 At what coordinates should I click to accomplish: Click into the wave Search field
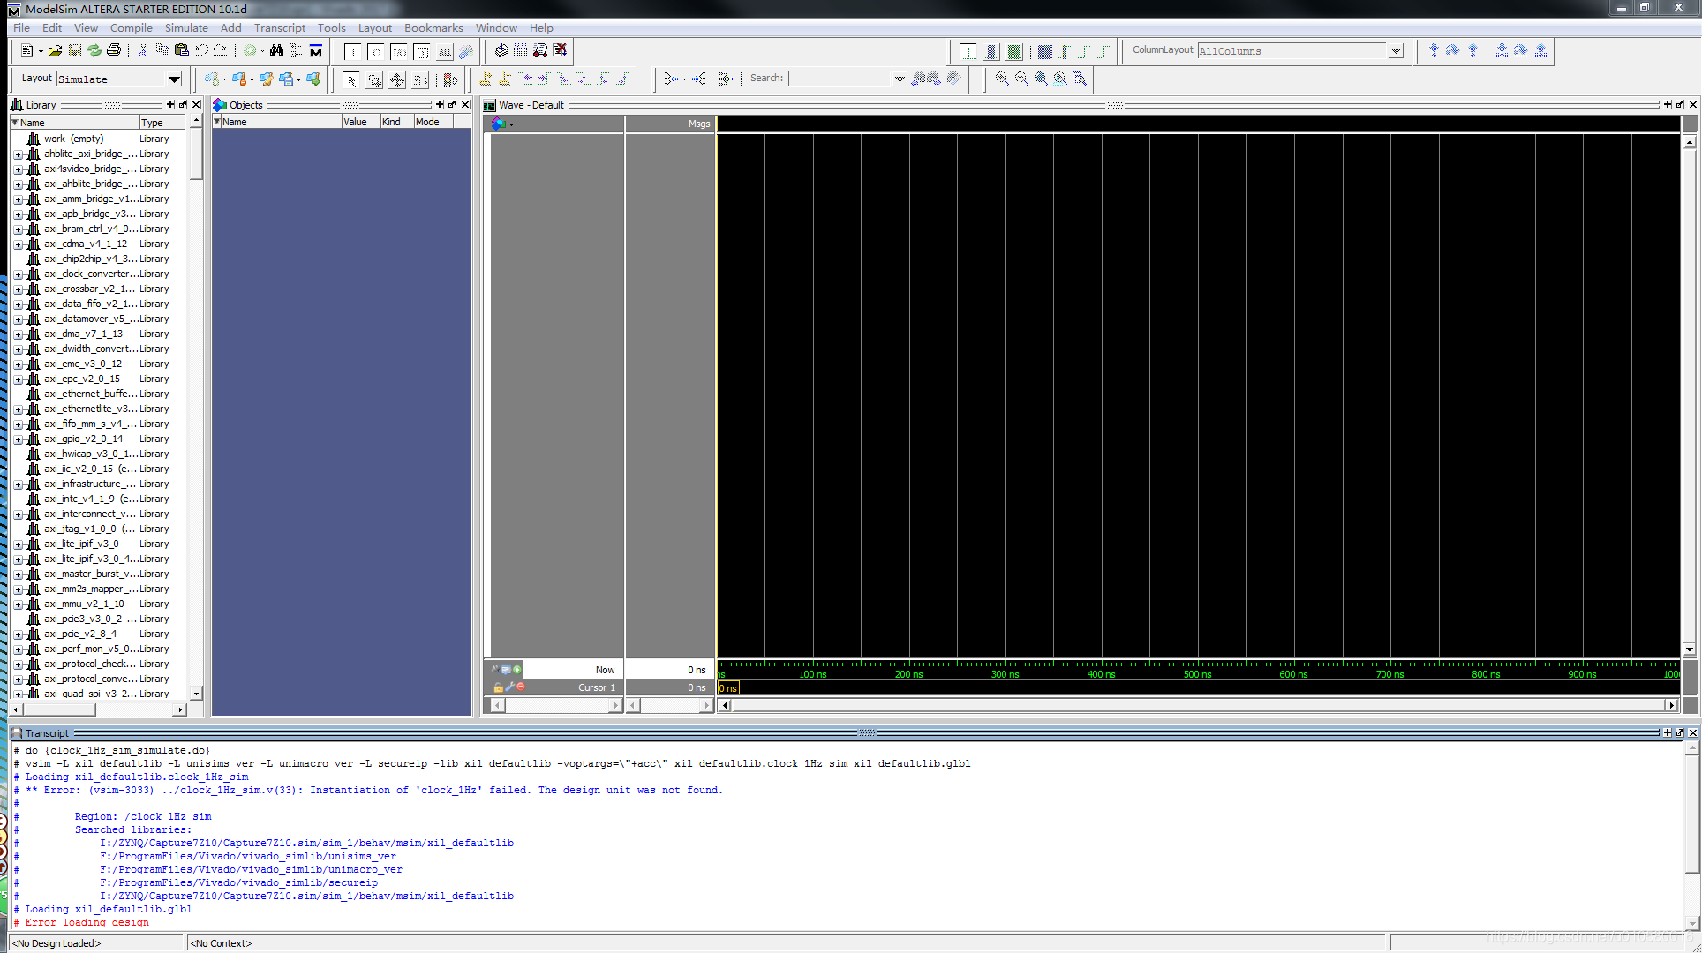(x=839, y=79)
